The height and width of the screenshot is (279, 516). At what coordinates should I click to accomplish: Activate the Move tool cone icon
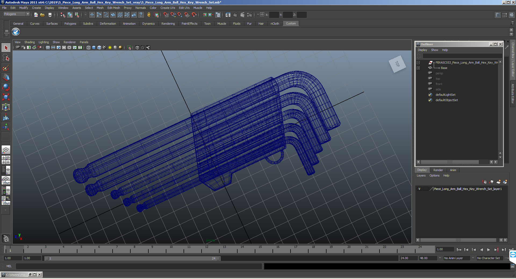tap(6, 77)
